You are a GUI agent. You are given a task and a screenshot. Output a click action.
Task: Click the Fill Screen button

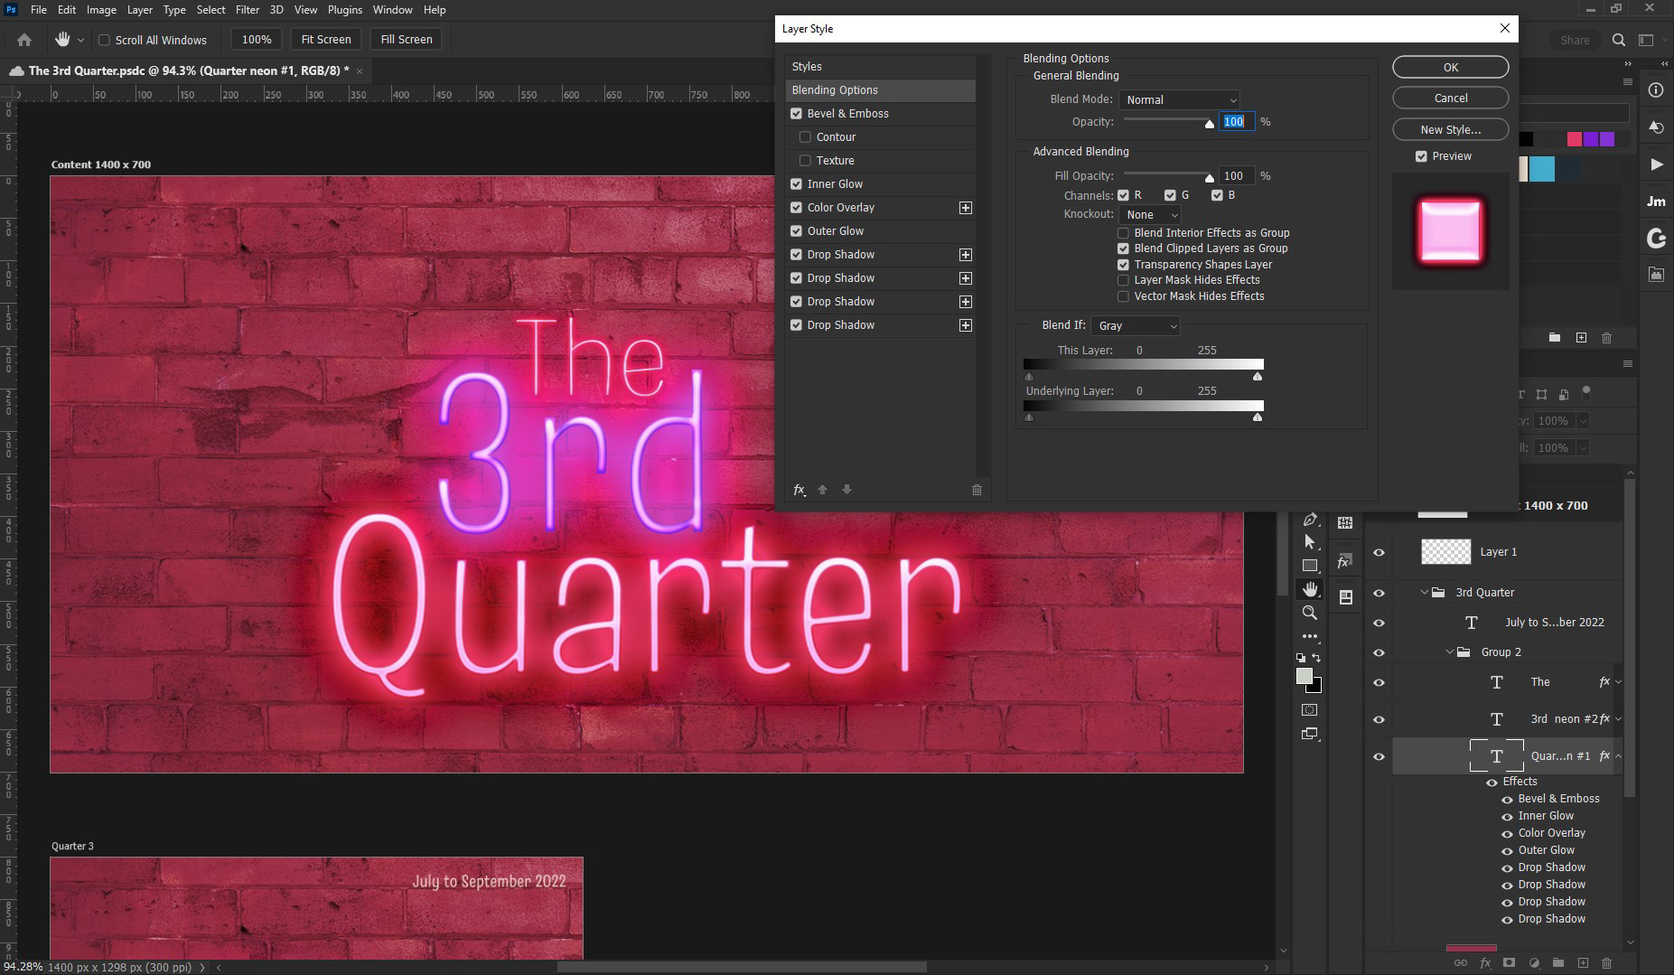[x=407, y=40]
